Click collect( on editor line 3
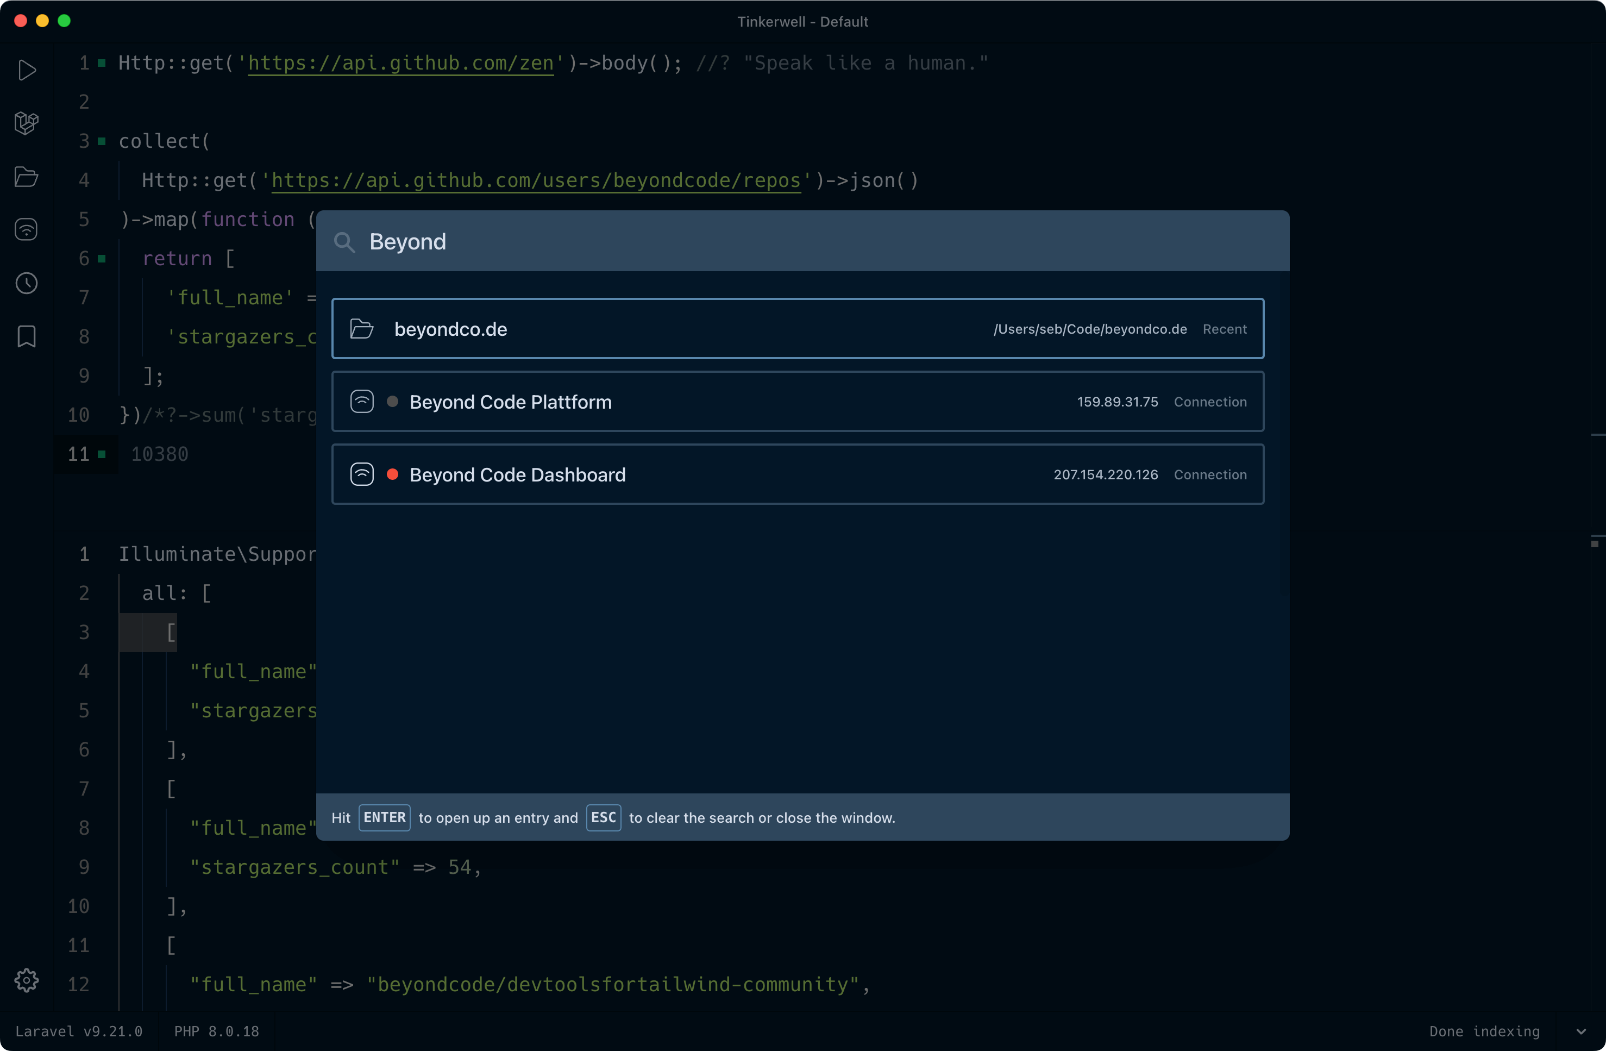The height and width of the screenshot is (1051, 1606). pos(165,141)
